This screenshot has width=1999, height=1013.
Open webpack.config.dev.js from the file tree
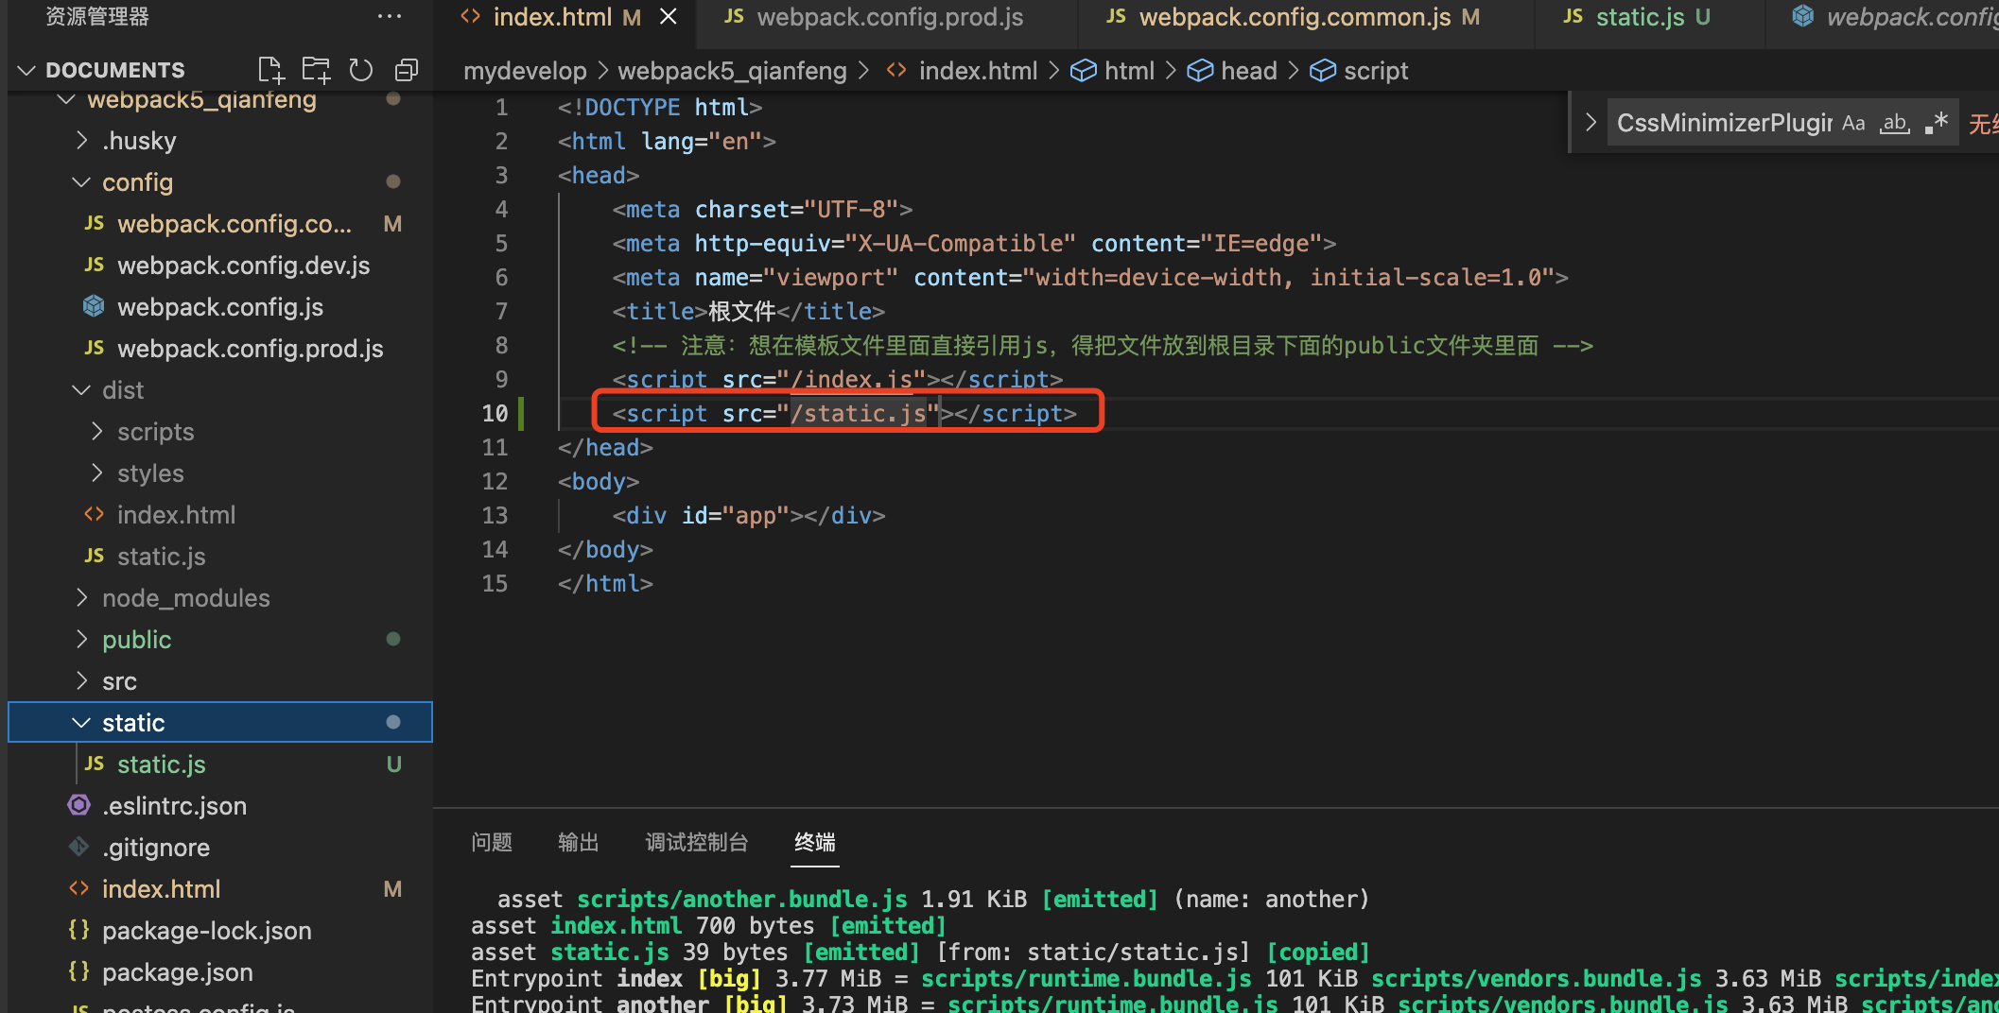click(x=243, y=266)
